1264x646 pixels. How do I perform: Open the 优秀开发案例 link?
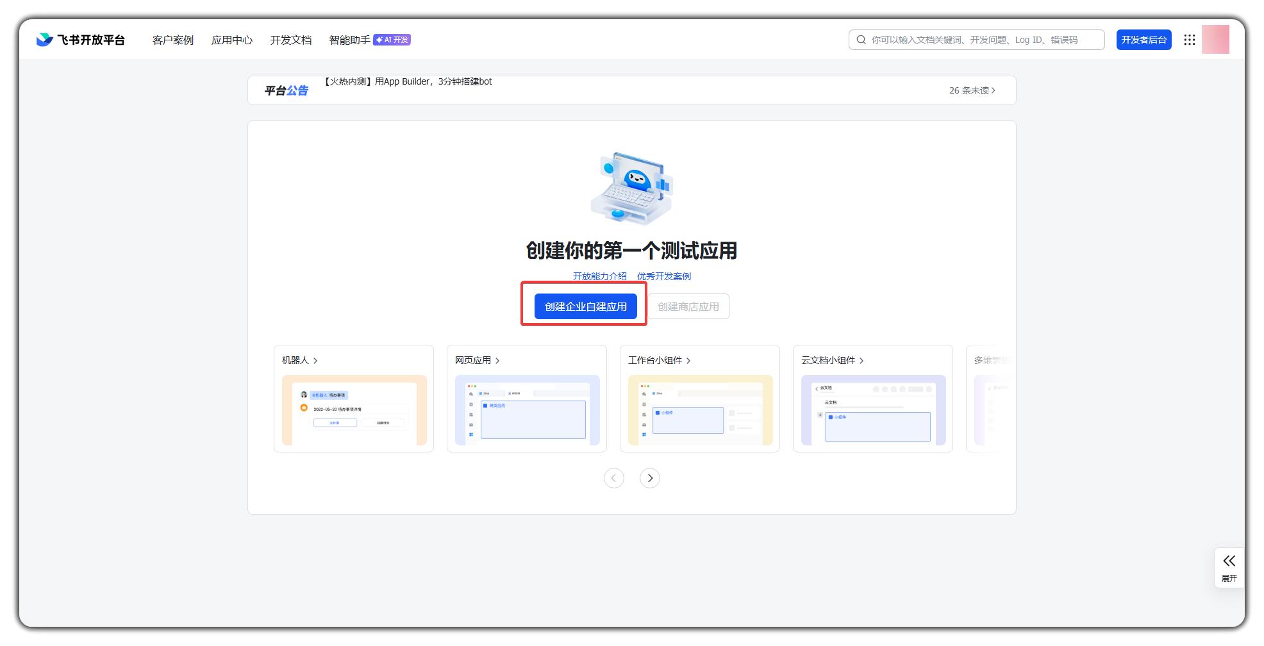click(x=663, y=276)
